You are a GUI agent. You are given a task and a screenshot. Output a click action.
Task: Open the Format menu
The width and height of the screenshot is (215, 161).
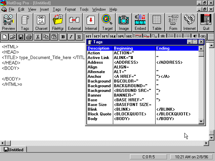click(x=70, y=9)
